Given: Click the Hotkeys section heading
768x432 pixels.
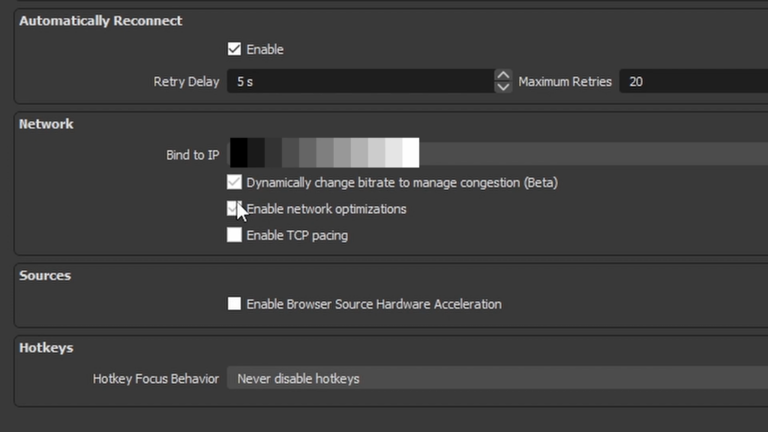Looking at the screenshot, I should (x=46, y=348).
